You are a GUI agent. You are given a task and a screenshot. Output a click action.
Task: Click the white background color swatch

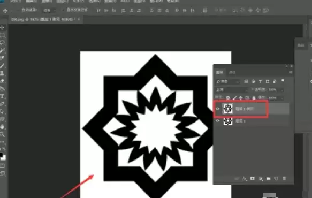[4, 158]
